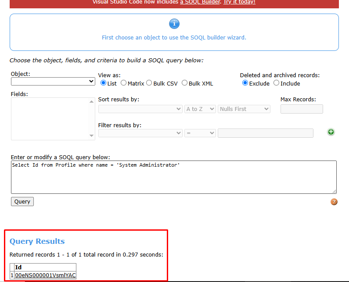This screenshot has height=282, width=349.
Task: Open the SOQL Builder link in banner
Action: click(x=200, y=2)
